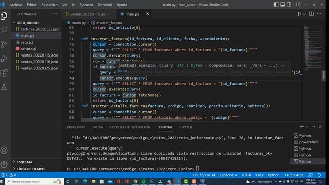Change encoding via UTF-8 status item

point(246,175)
